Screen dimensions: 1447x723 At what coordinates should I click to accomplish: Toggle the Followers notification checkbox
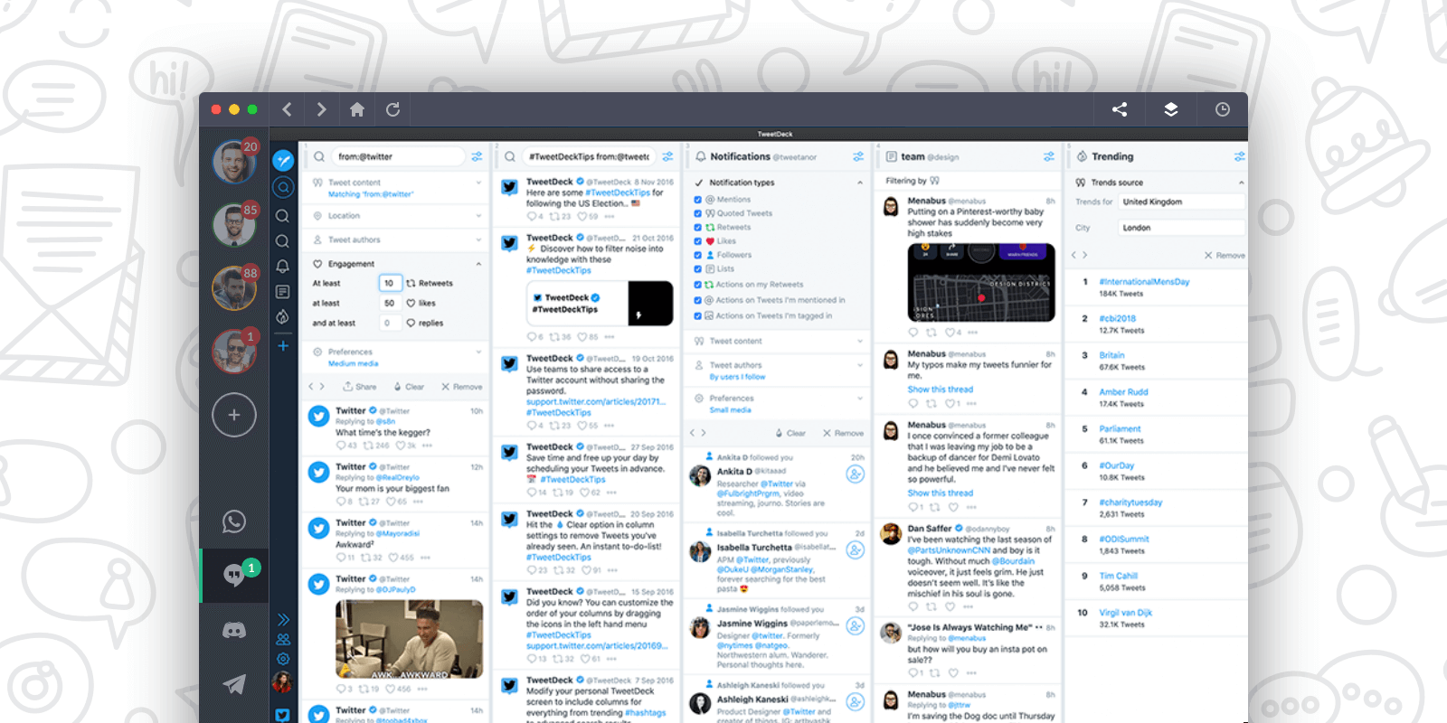[698, 255]
